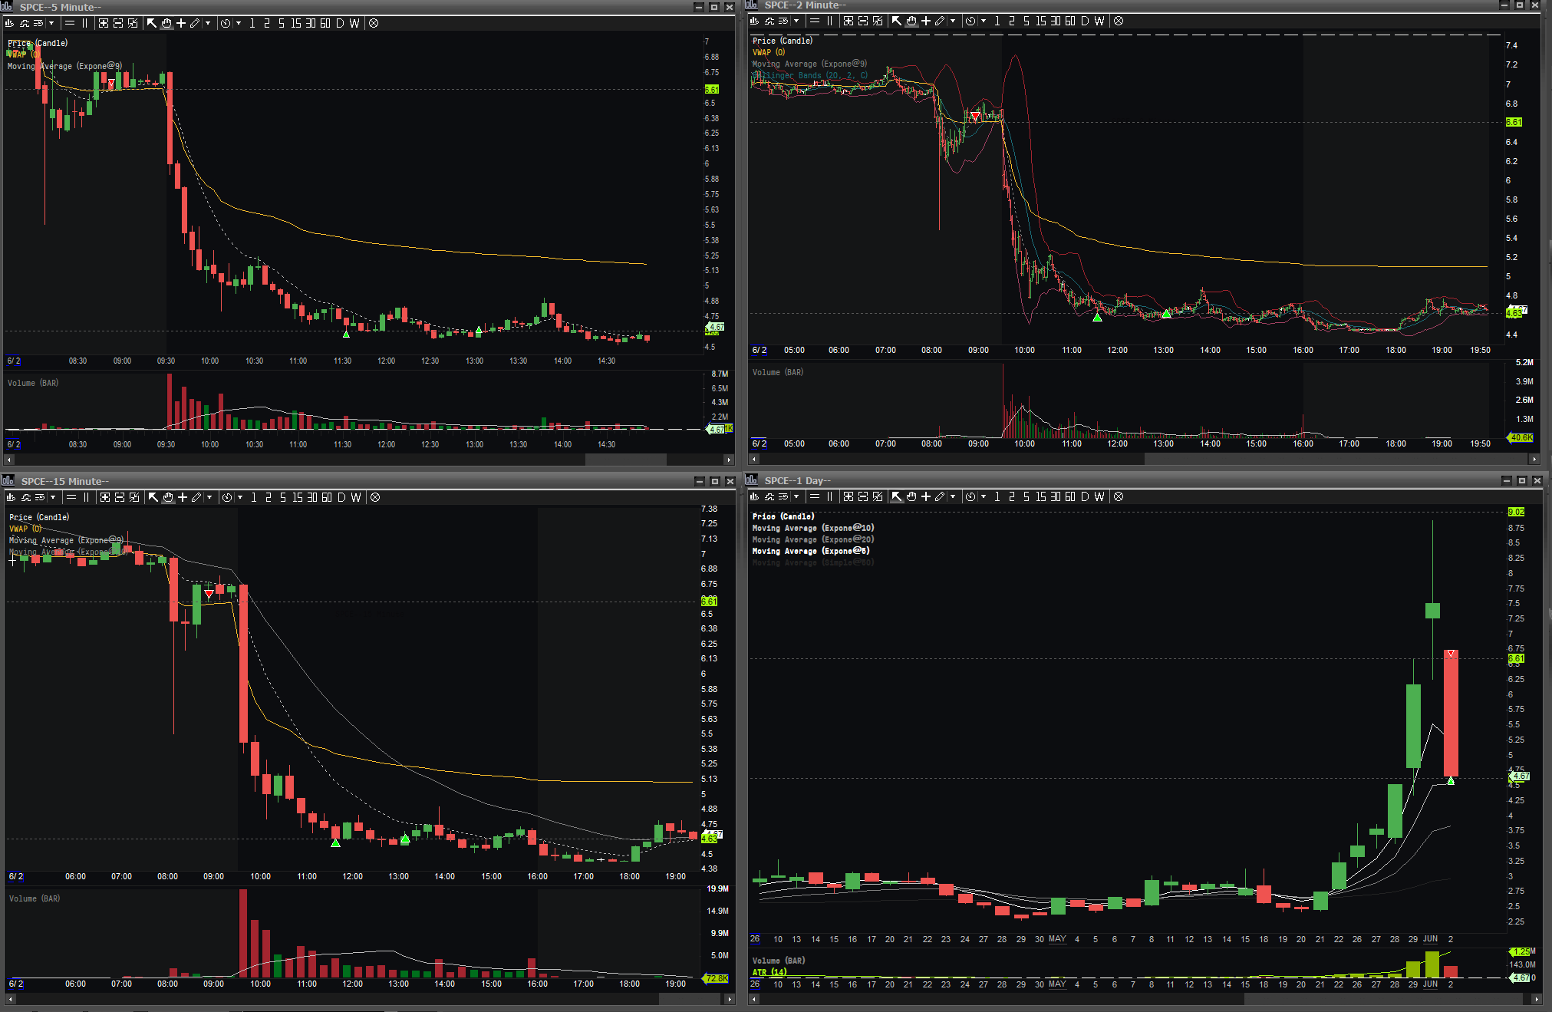The image size is (1552, 1012).
Task: Open indicators/studies icon in 5 Minute chart
Action: coord(24,23)
